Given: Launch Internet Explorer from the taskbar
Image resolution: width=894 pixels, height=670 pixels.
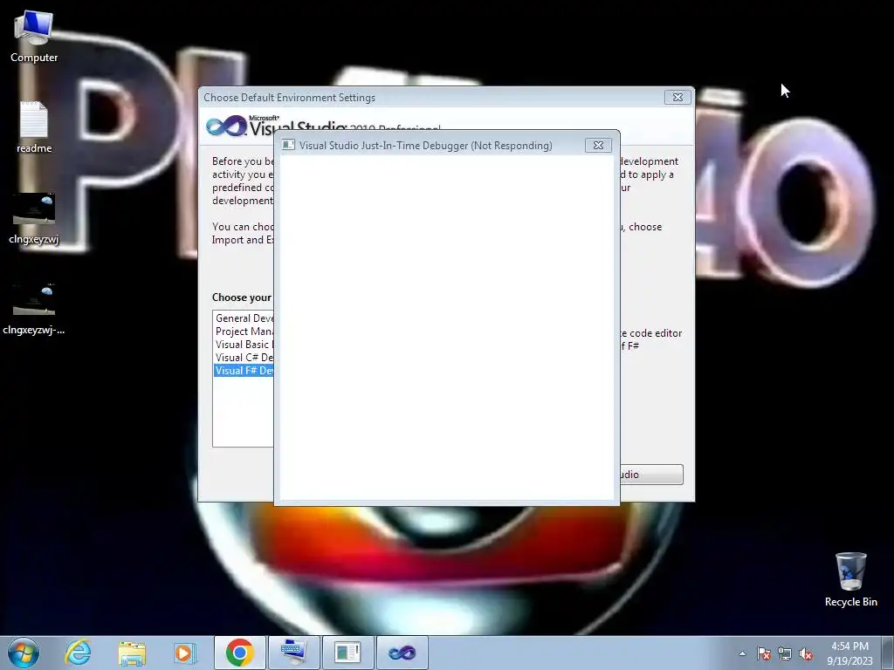Looking at the screenshot, I should [x=78, y=653].
